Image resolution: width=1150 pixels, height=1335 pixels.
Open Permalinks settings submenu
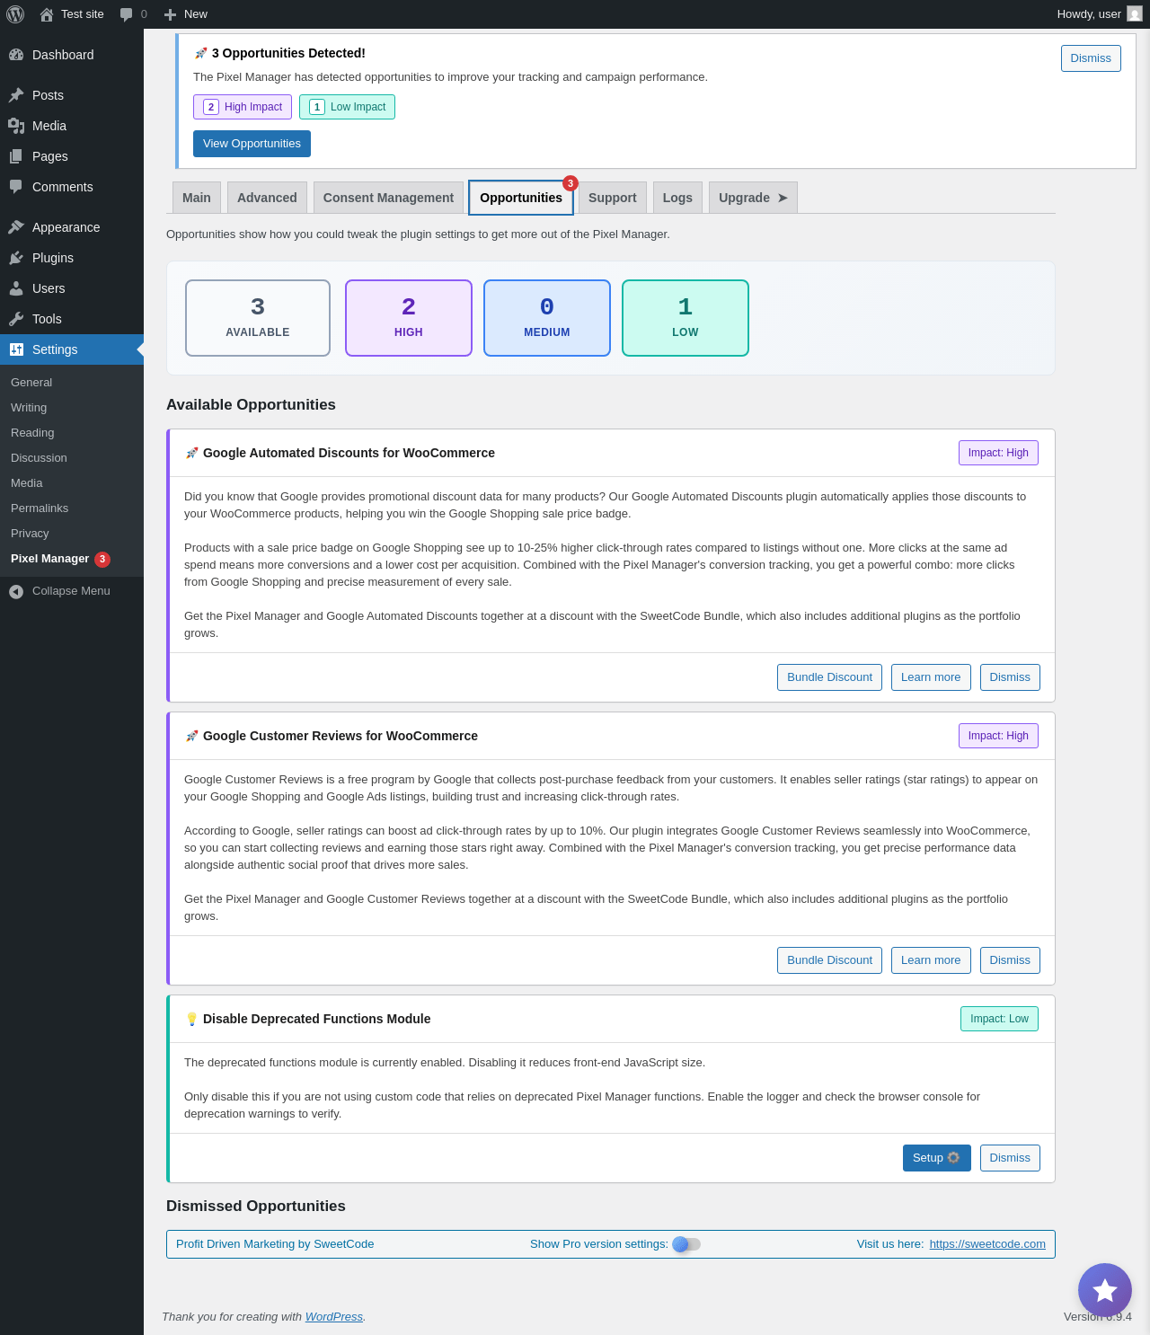point(40,508)
